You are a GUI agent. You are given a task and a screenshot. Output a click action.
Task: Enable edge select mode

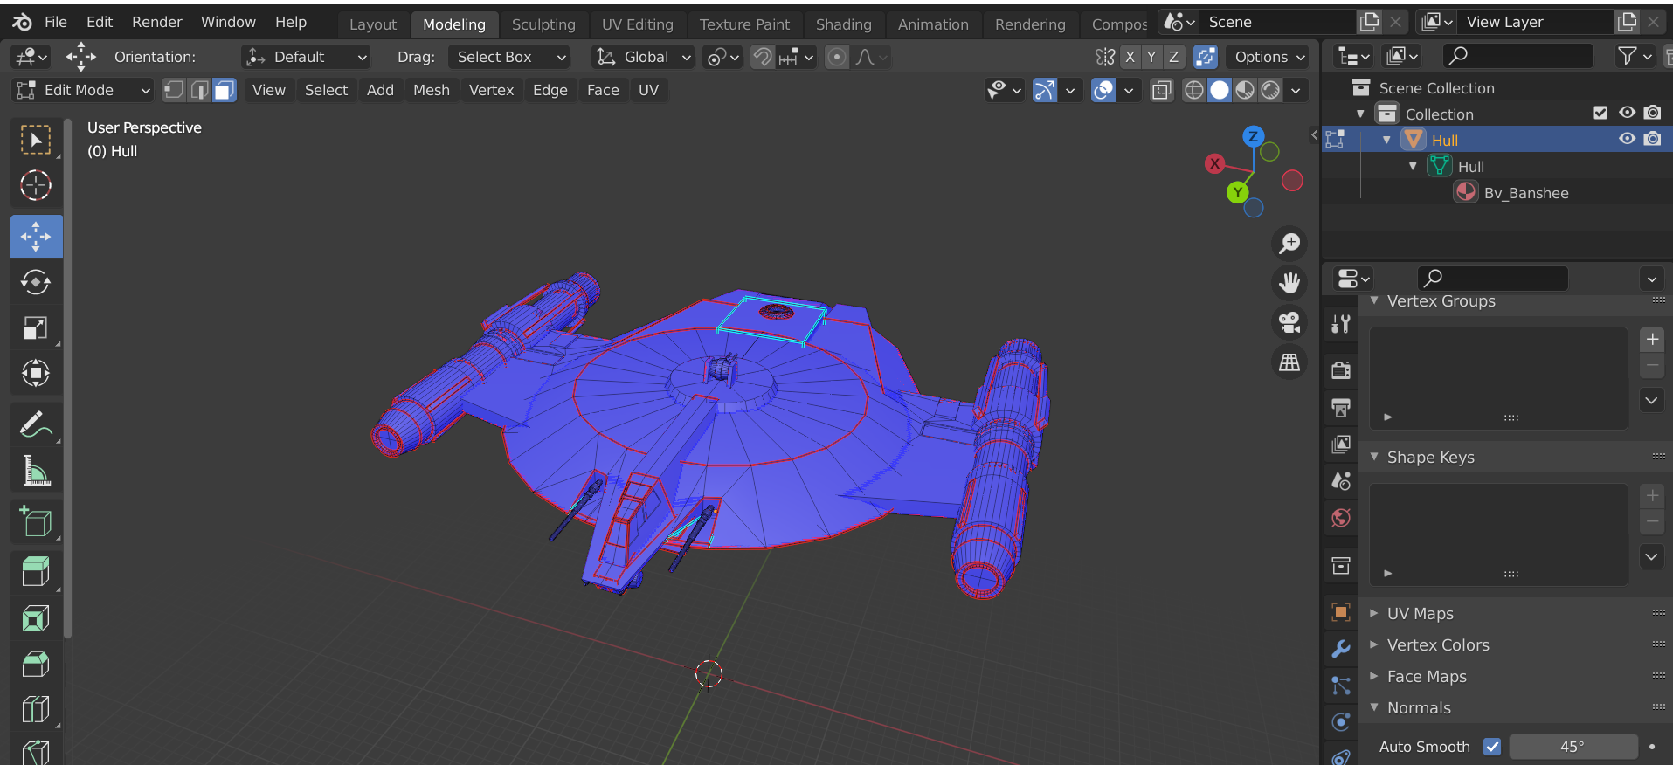pyautogui.click(x=199, y=90)
